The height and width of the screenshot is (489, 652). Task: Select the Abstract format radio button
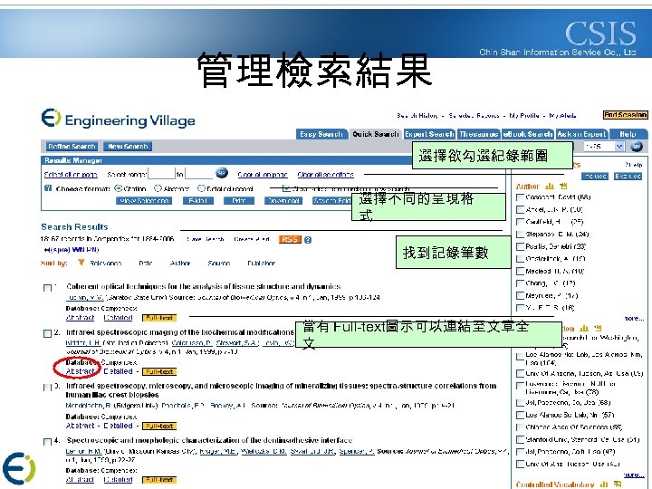(158, 188)
